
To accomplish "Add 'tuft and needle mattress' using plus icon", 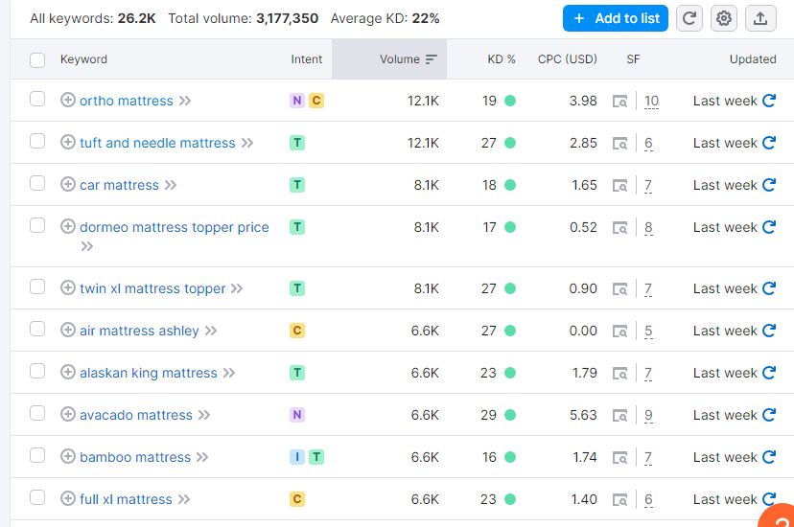I will (68, 142).
